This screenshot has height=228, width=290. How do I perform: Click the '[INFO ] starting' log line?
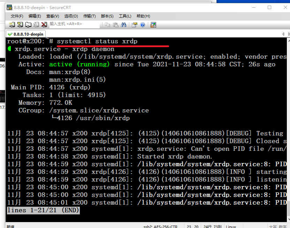tap(147, 172)
